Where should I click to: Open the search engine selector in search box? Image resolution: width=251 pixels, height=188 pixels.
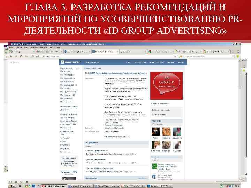tap(181, 56)
